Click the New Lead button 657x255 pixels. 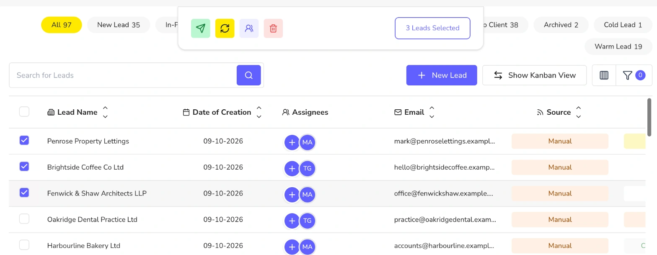click(x=442, y=75)
